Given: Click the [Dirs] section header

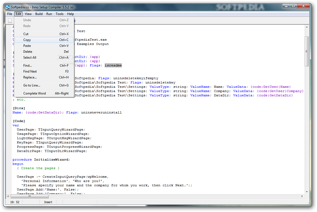Looking at the screenshot, I should (x=19, y=108).
